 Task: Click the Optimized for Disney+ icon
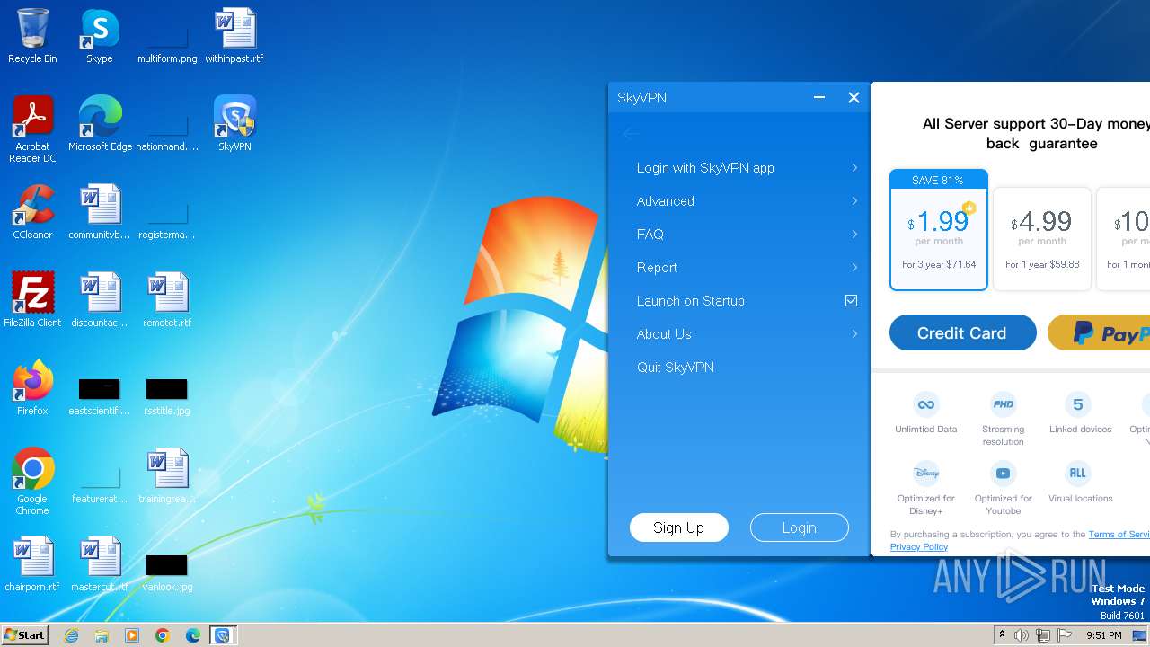click(x=925, y=473)
